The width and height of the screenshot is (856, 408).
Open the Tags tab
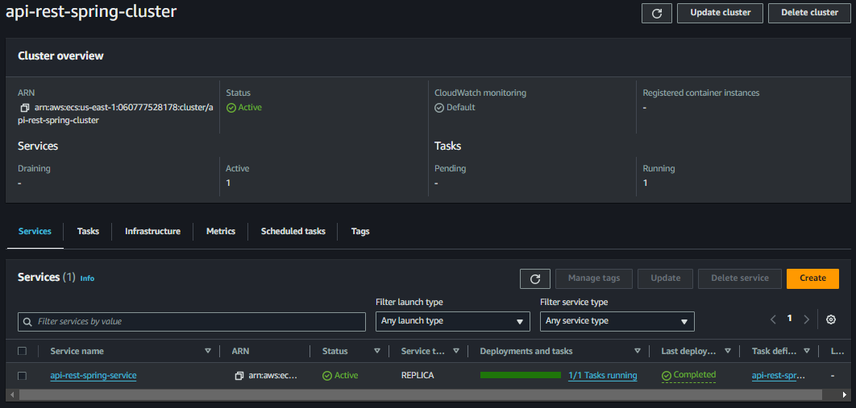[360, 232]
